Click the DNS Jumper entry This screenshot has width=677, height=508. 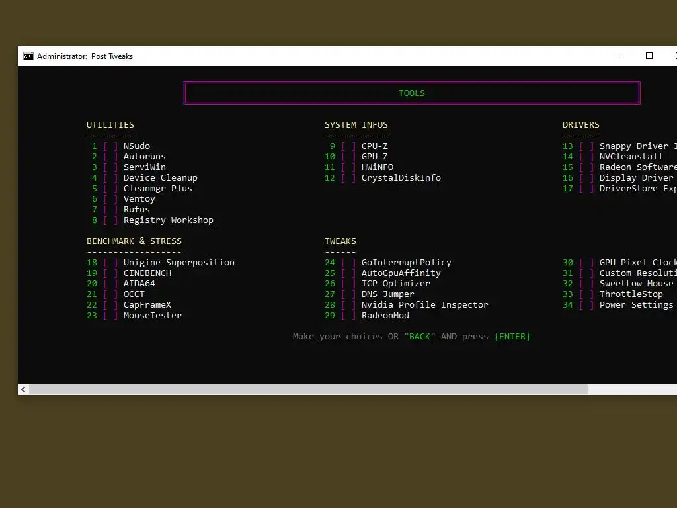[387, 294]
